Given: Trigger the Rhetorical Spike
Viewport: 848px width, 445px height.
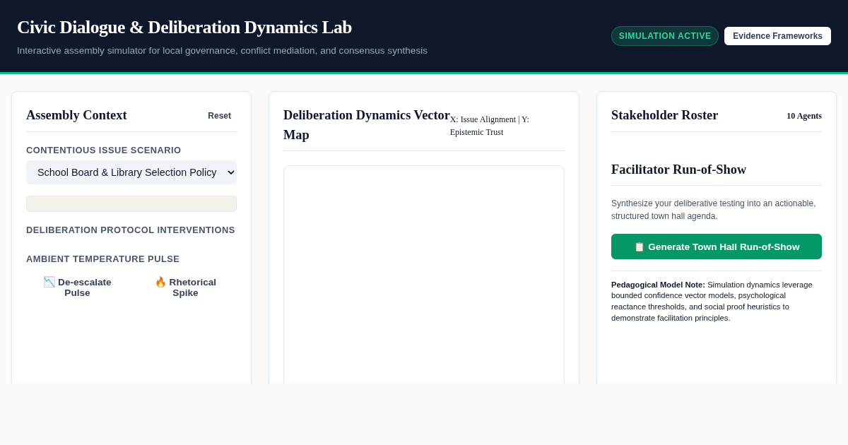Looking at the screenshot, I should pos(185,287).
